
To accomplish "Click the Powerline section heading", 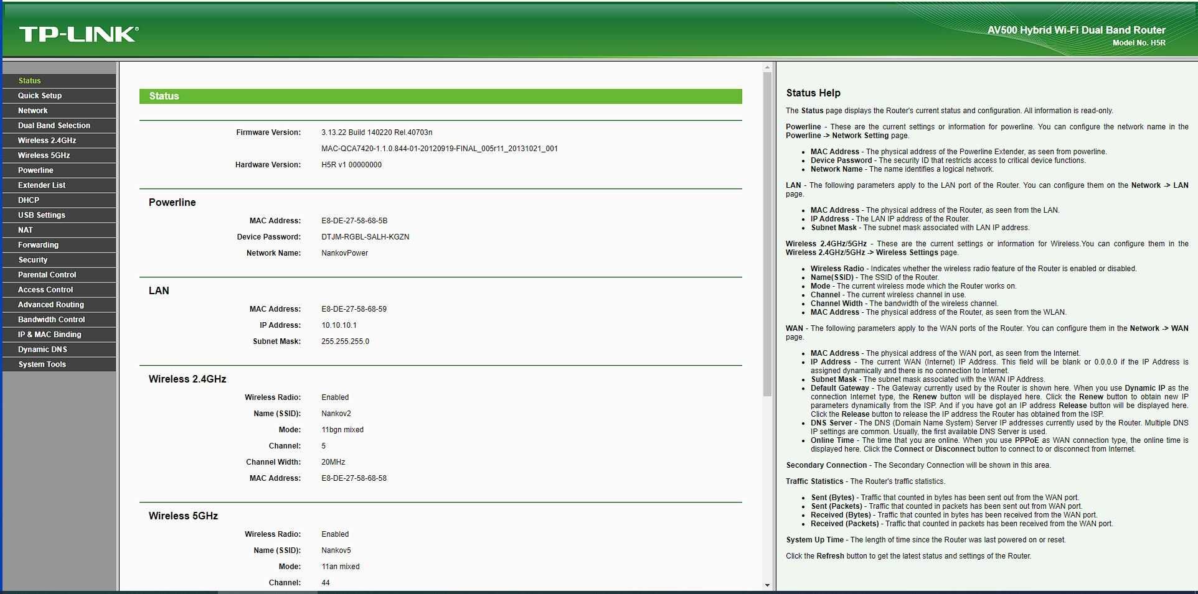I will 172,202.
